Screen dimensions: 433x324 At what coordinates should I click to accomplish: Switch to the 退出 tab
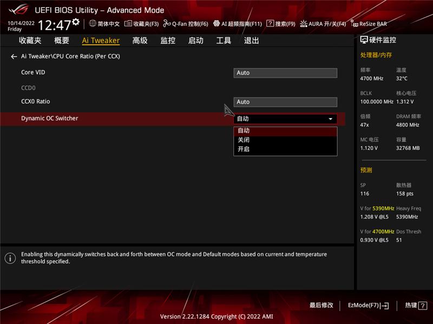252,40
